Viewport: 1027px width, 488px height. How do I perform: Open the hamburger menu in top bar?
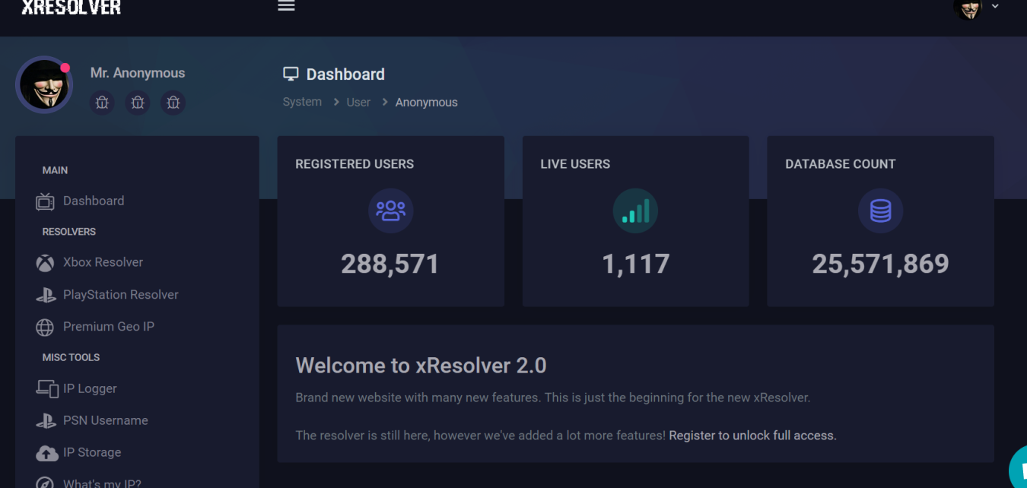click(x=286, y=6)
